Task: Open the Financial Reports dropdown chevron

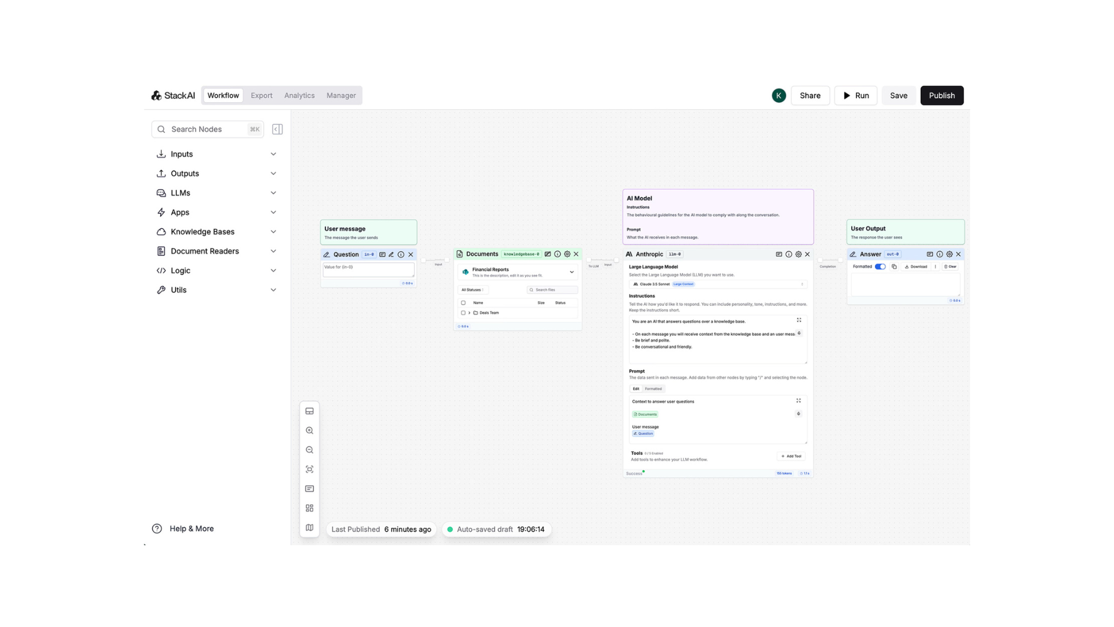Action: (x=572, y=272)
